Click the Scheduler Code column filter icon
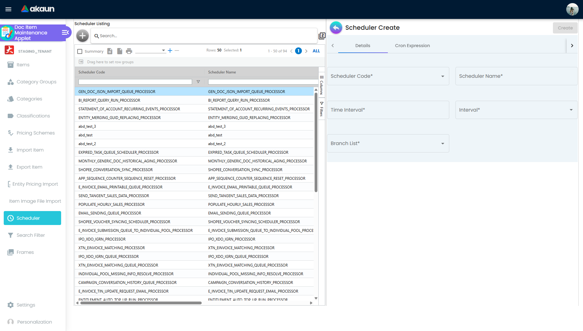Viewport: 583px width, 331px height. click(x=198, y=82)
